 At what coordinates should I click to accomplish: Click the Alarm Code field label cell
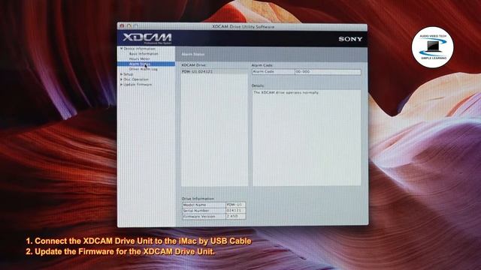pos(274,72)
